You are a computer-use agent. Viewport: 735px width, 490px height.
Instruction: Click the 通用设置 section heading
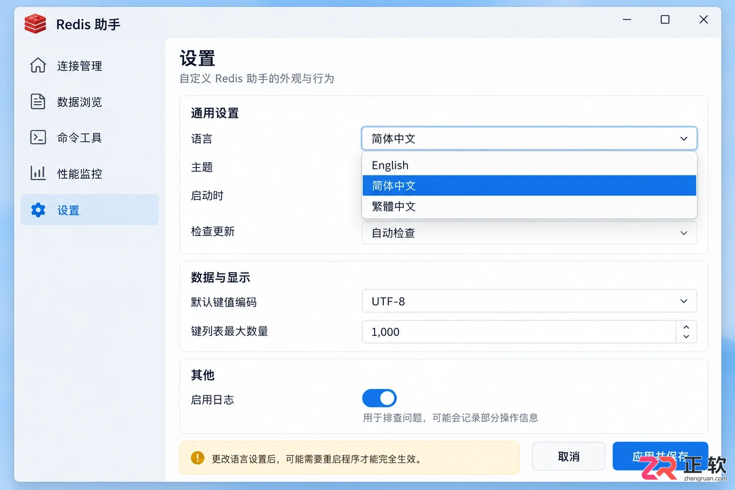click(215, 113)
